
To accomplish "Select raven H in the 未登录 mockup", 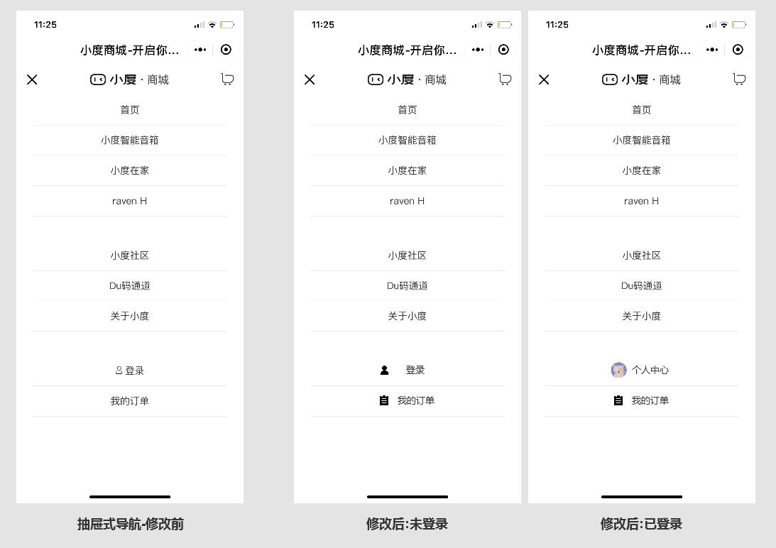I will (408, 201).
